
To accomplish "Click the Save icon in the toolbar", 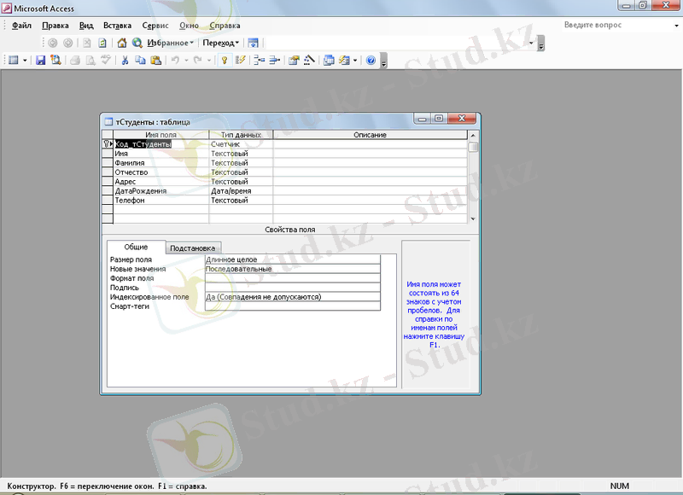I will point(40,61).
